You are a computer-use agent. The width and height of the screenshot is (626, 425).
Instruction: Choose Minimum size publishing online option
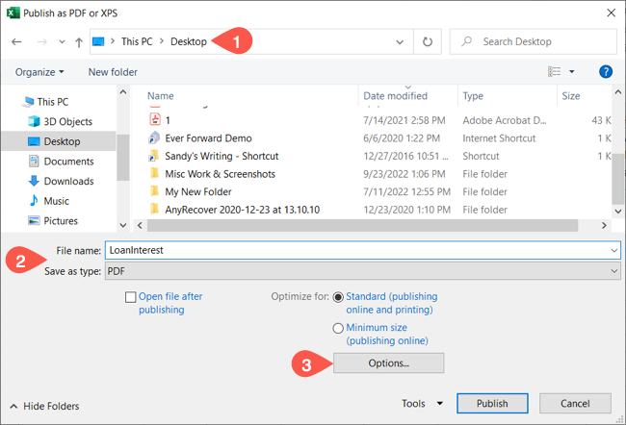click(x=338, y=328)
